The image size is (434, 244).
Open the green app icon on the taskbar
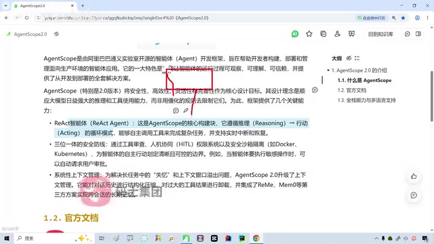click(186, 238)
